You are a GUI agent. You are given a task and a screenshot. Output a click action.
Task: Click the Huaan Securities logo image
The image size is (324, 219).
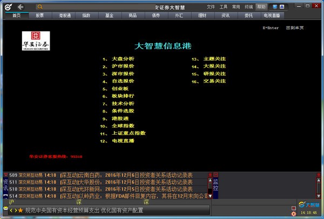[x=36, y=41]
